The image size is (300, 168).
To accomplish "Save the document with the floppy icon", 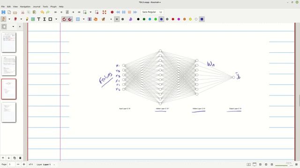I will (3, 12).
